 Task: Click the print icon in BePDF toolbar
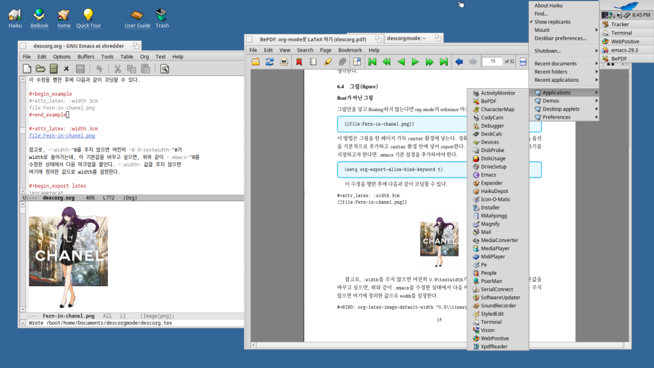coord(284,62)
